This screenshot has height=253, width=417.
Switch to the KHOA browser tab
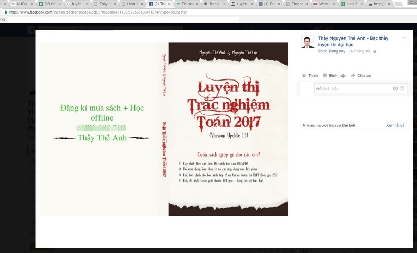21,4
